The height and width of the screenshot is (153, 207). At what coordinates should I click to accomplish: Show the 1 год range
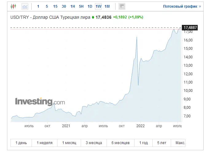[143, 143]
